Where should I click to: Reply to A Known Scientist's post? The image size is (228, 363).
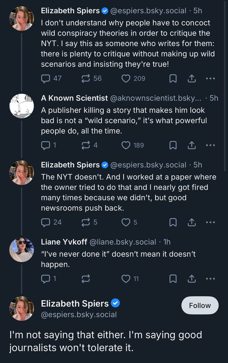[46, 145]
